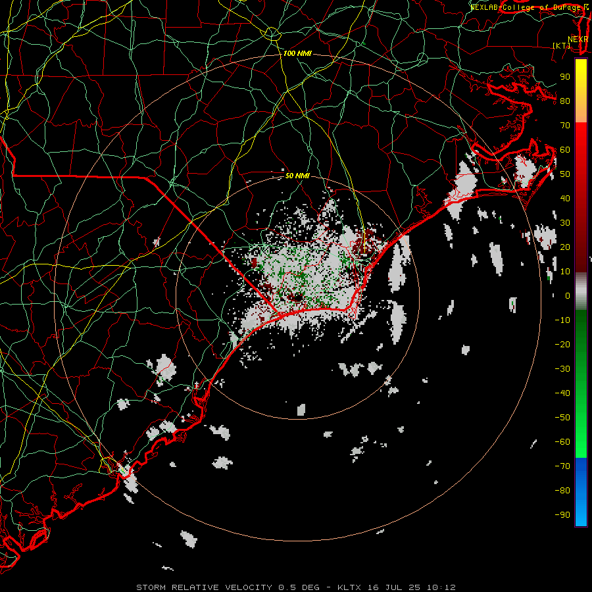This screenshot has width=592, height=592.
Task: Click the -70 value on the velocity scale
Action: 562,466
